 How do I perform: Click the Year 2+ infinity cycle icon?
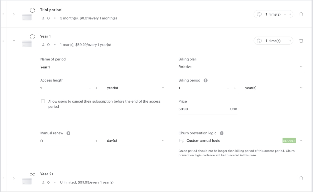pos(32,175)
